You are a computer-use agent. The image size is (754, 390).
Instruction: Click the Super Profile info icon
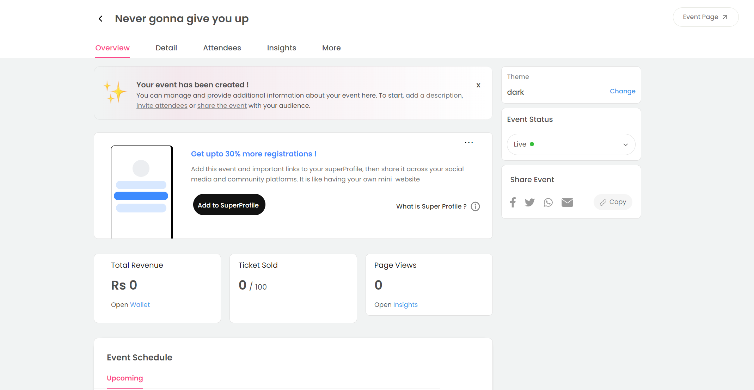[x=475, y=206]
